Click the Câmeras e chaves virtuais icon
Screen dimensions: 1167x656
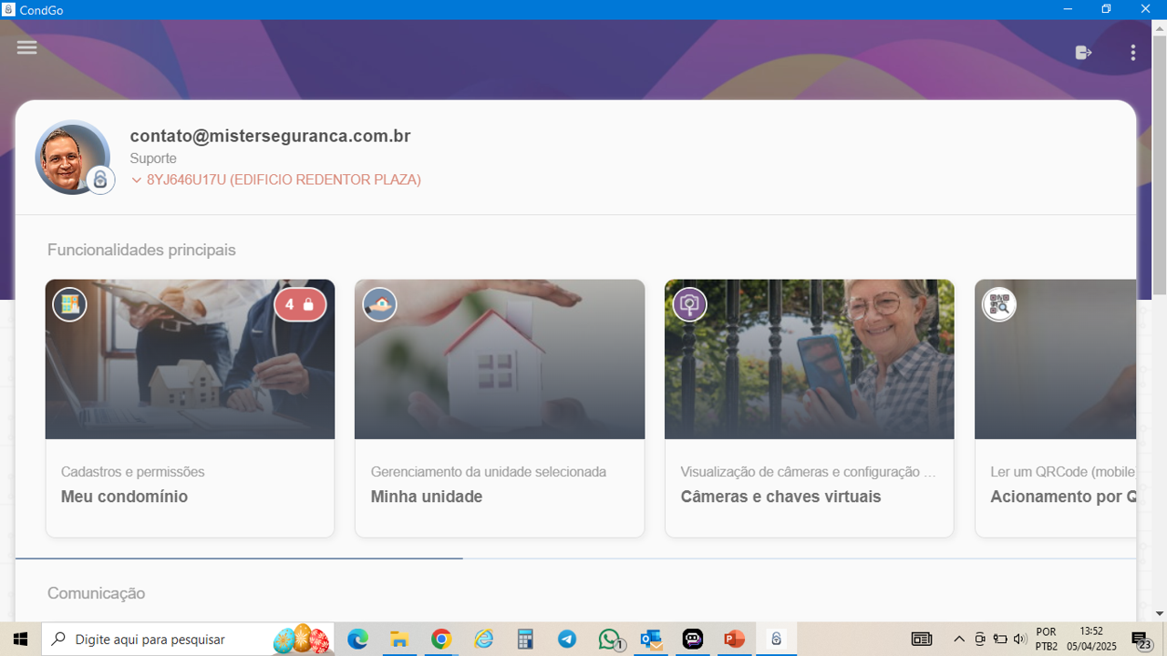pos(689,304)
